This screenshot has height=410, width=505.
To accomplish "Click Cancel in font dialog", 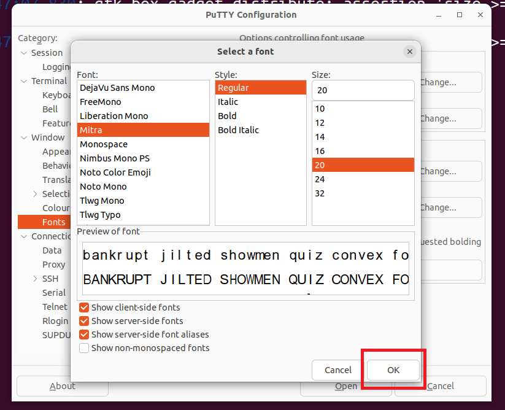I will pos(338,370).
